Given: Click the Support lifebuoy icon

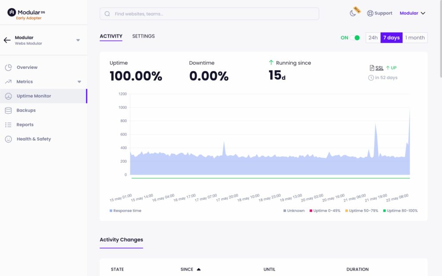Looking at the screenshot, I should (370, 13).
